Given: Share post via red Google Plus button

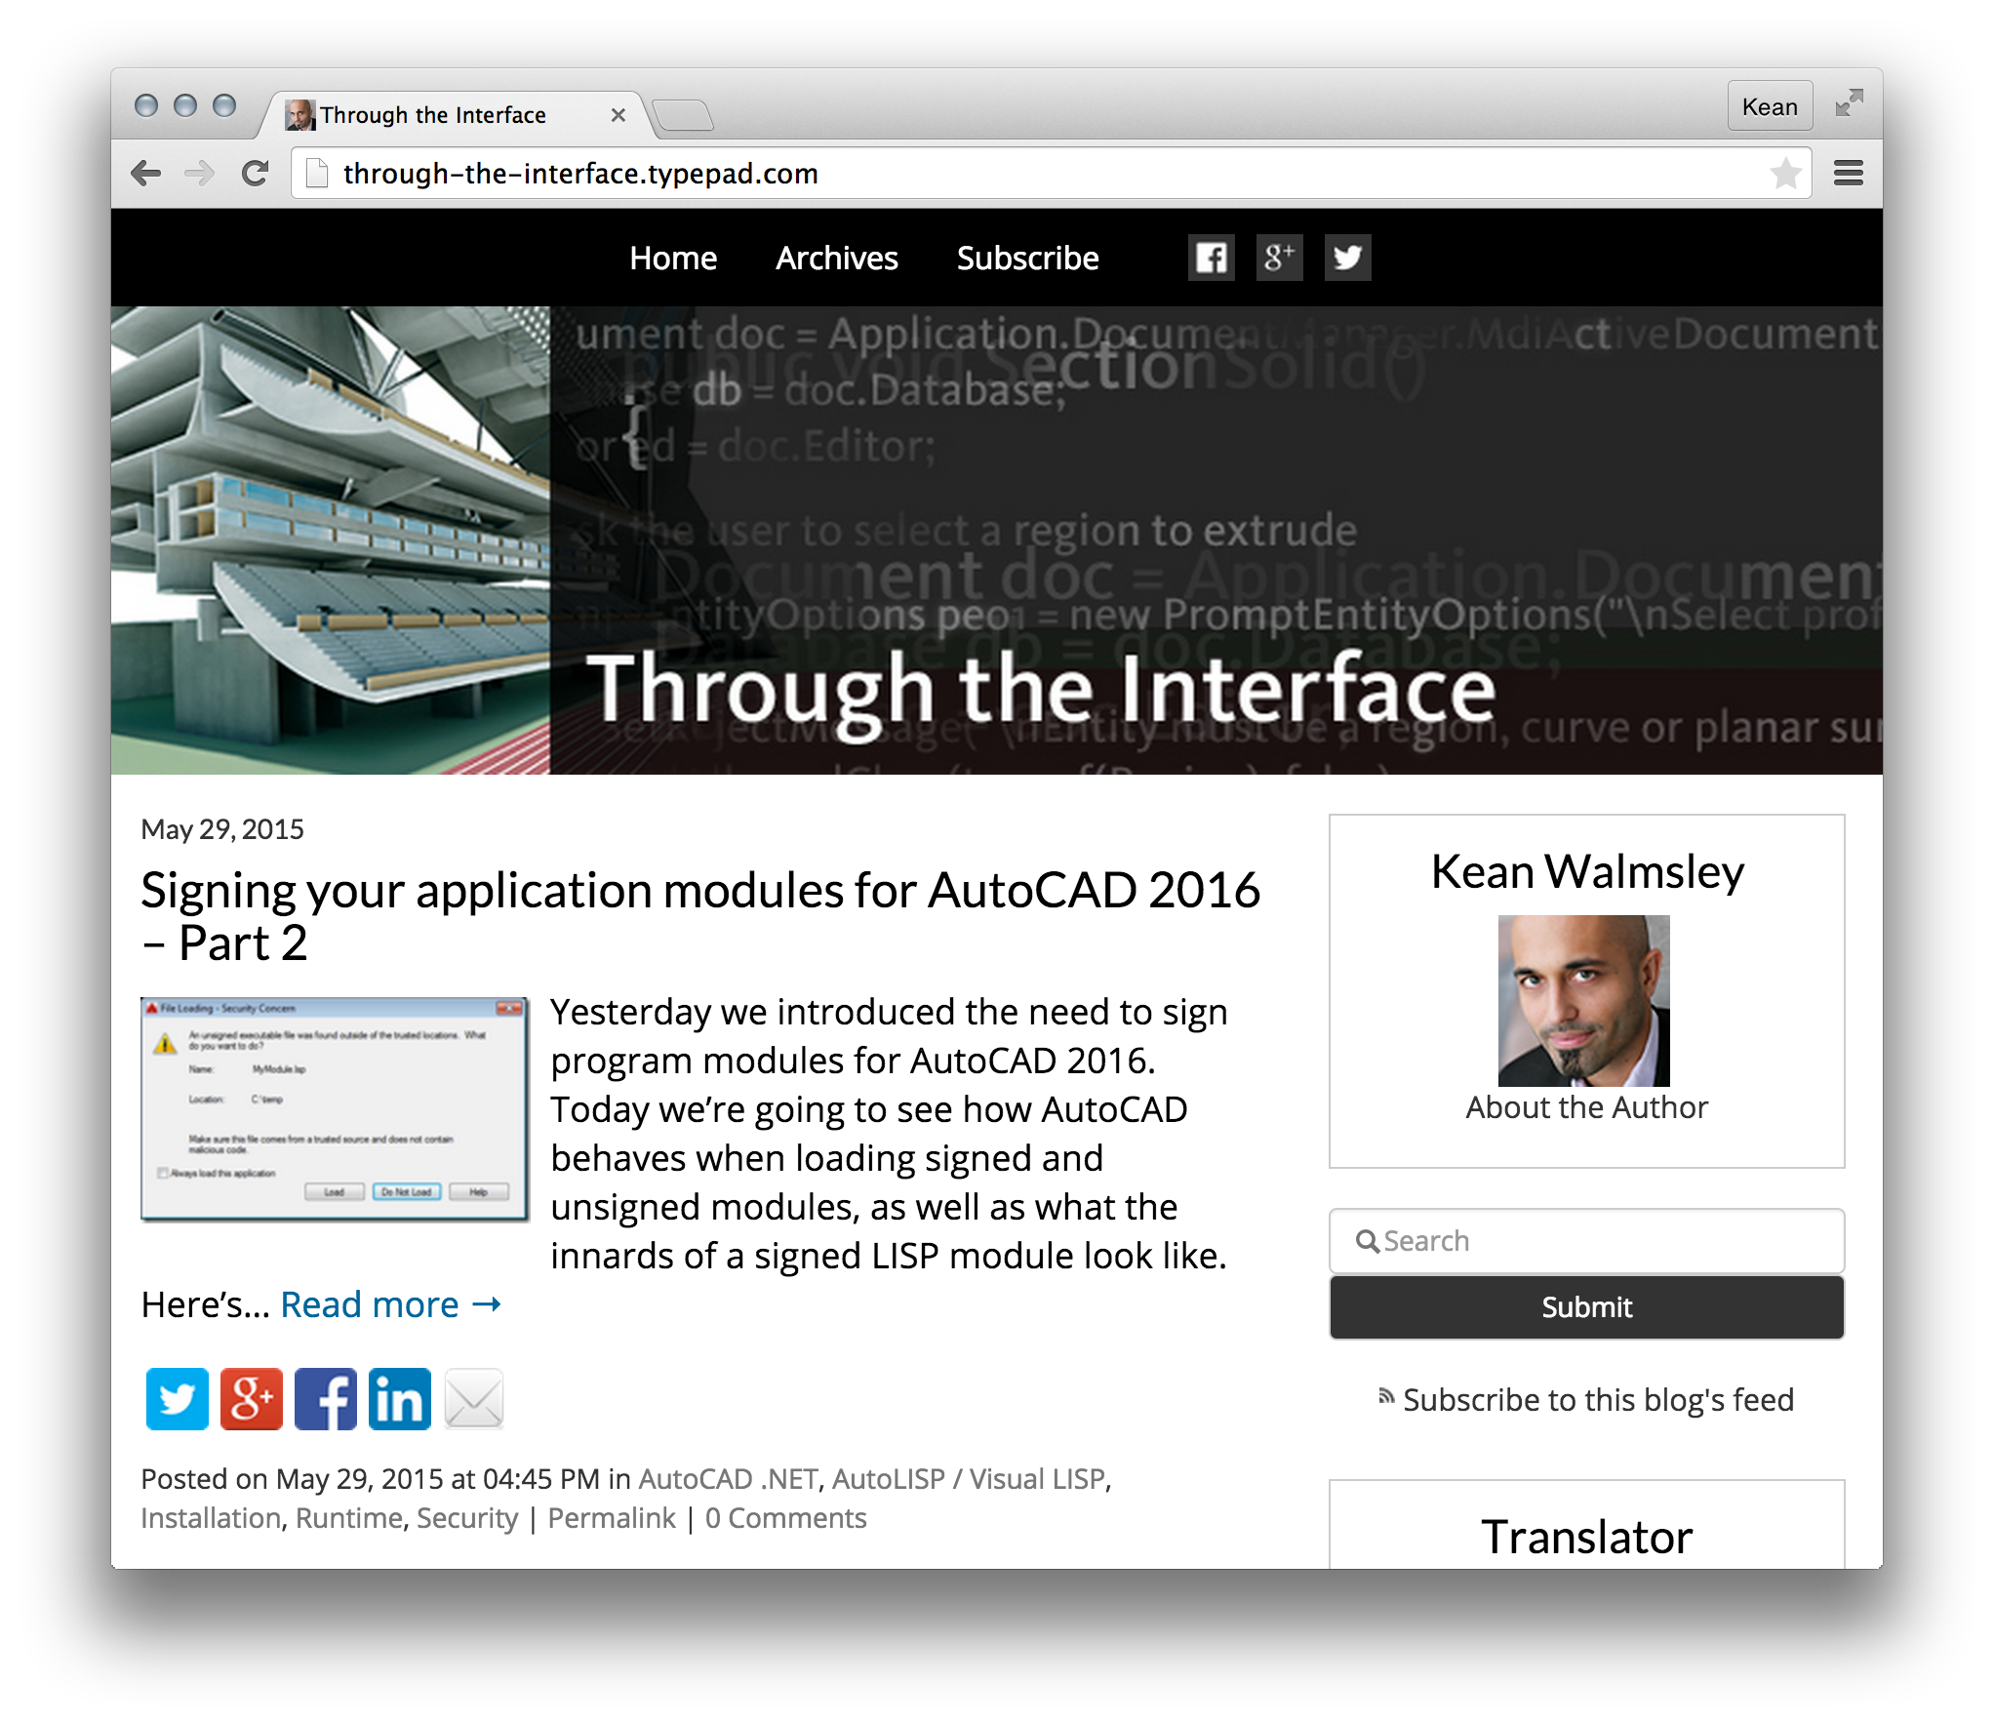Looking at the screenshot, I should pyautogui.click(x=251, y=1398).
